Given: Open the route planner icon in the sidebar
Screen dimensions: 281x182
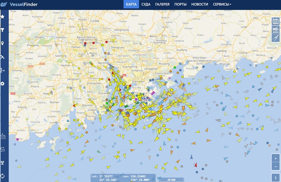Looking at the screenshot, I should [2, 149].
